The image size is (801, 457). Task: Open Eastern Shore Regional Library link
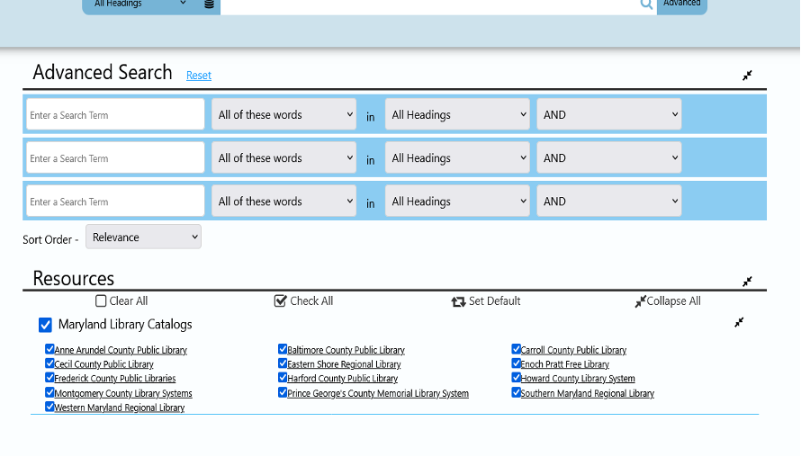(x=344, y=364)
